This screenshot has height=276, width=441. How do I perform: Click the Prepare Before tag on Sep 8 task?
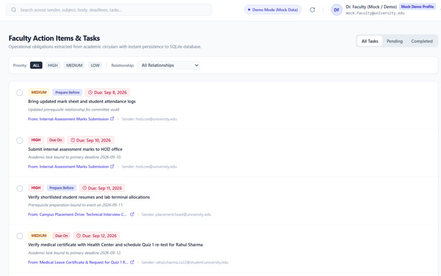pos(67,93)
